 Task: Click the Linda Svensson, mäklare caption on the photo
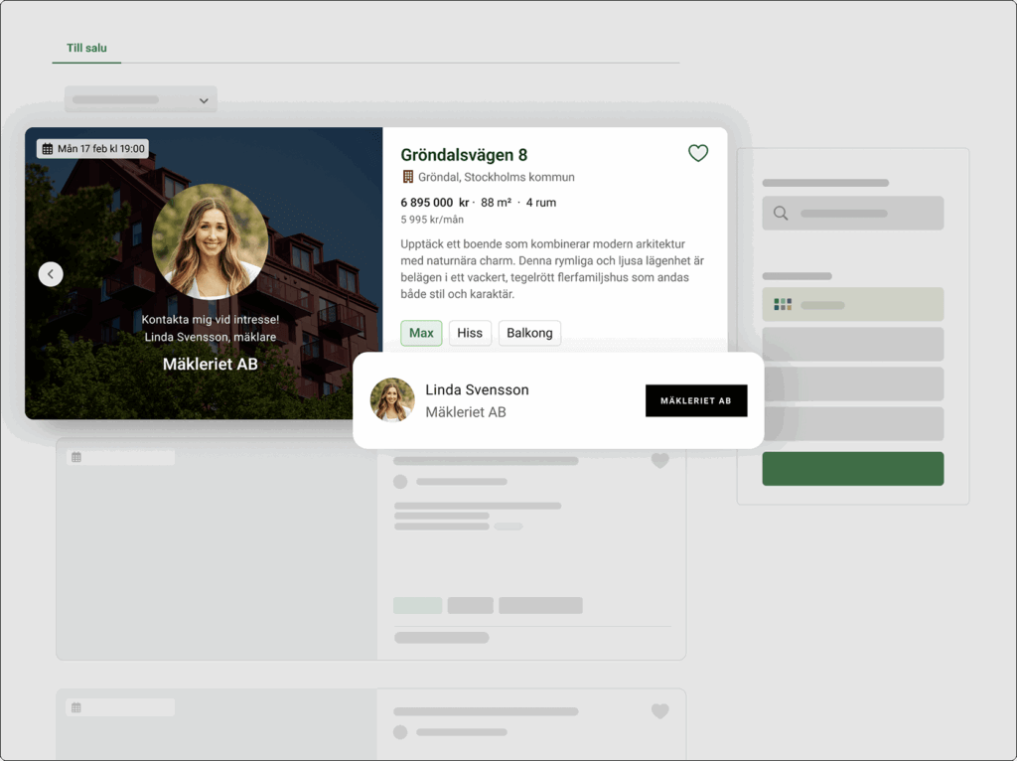click(x=211, y=337)
